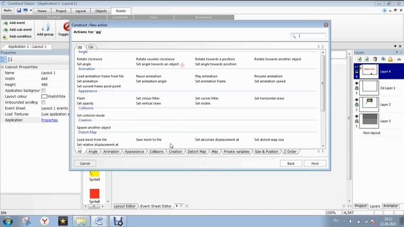Choose the Set angle towards position action
Screen dimensions: 404x227
point(216,64)
